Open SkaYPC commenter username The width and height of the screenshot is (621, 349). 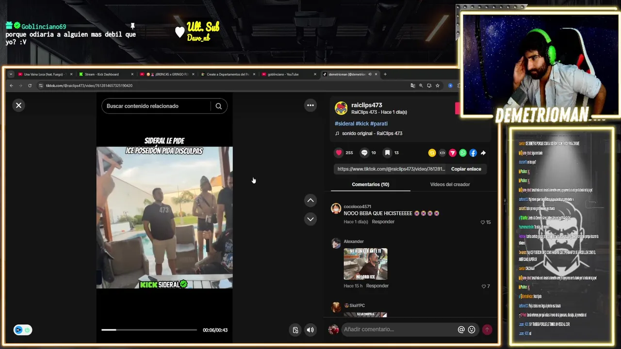pyautogui.click(x=357, y=305)
